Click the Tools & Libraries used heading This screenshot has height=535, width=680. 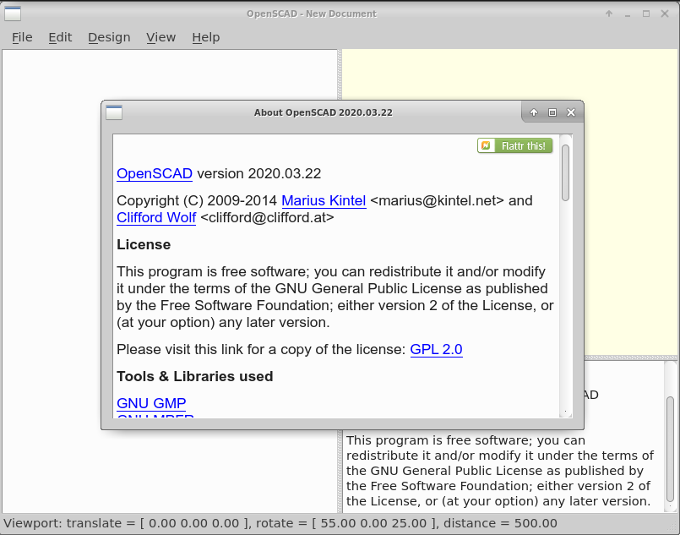[195, 376]
